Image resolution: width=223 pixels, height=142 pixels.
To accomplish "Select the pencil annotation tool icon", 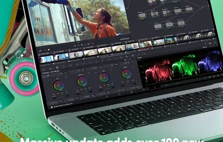I will click(40, 51).
